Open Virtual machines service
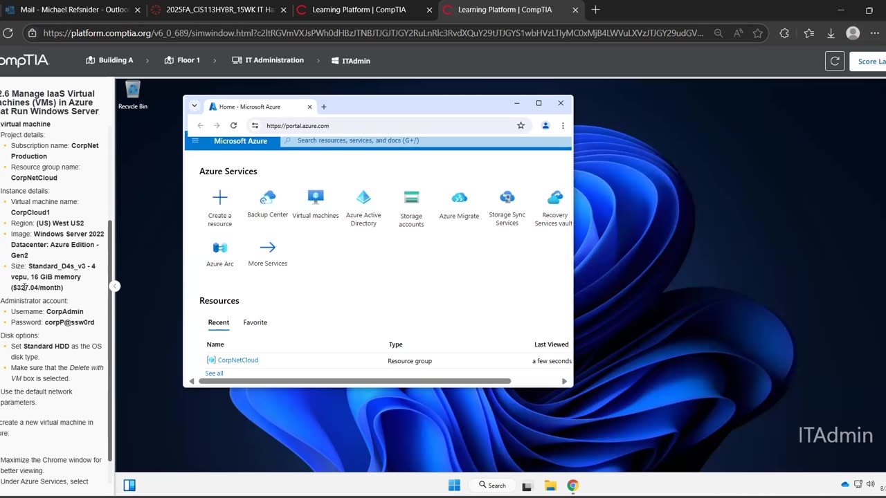This screenshot has height=498, width=886. click(316, 205)
